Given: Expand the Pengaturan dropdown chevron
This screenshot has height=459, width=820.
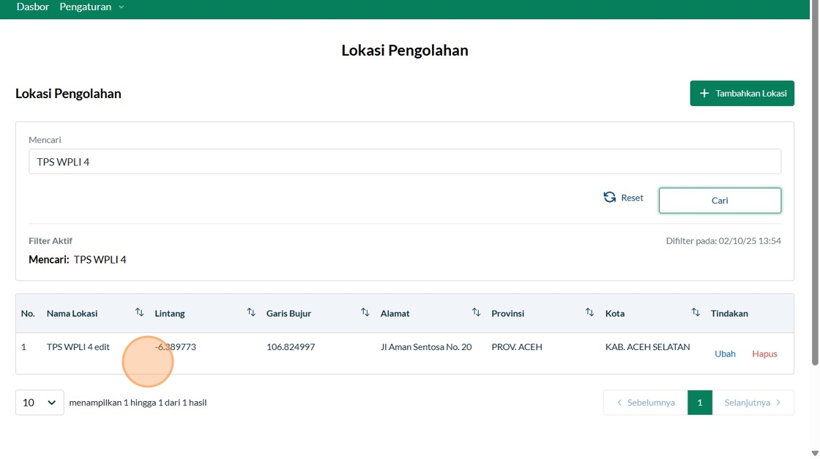Looking at the screenshot, I should [x=122, y=7].
